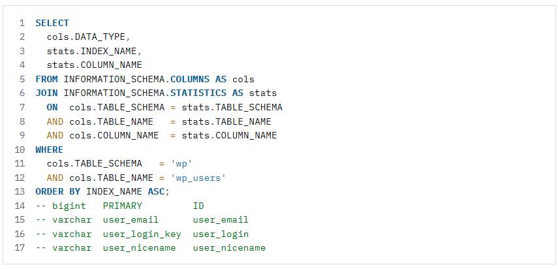Click stats.COLUMN_NAME on line 4
Screen dimensions: 558x269
click(x=94, y=65)
